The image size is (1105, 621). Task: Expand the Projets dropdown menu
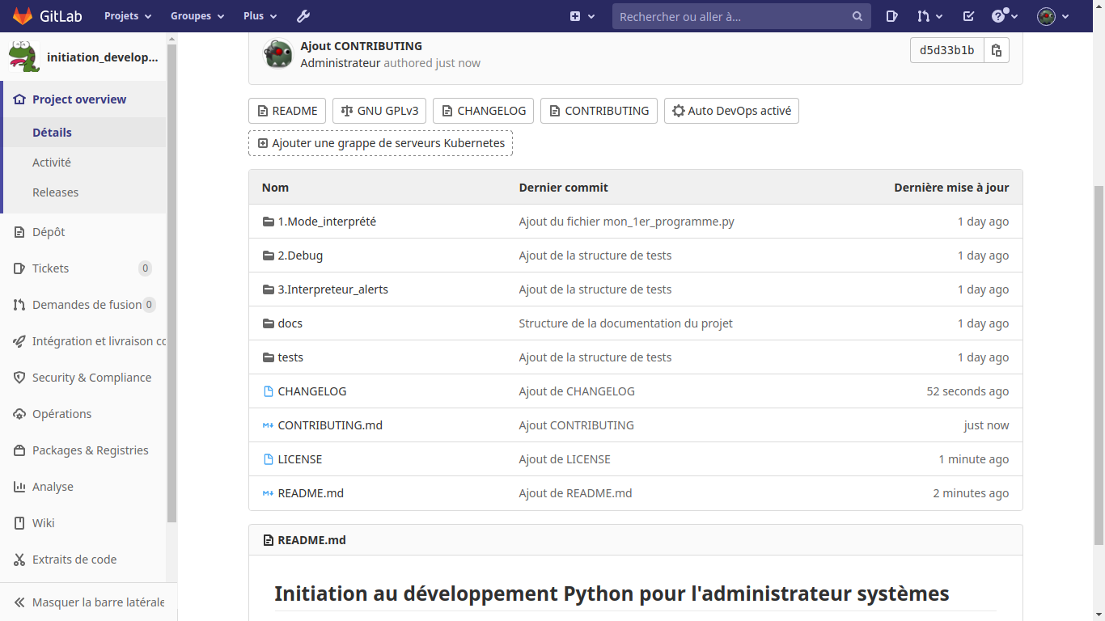point(128,16)
